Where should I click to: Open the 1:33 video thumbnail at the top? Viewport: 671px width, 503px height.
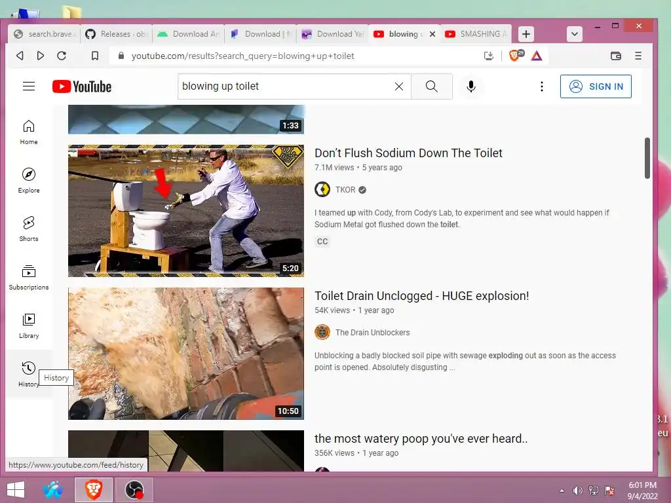click(x=186, y=119)
